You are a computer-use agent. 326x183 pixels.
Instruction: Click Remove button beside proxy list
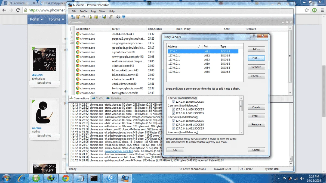click(256, 67)
